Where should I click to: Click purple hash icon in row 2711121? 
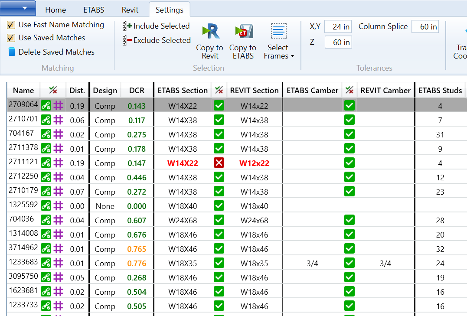59,163
